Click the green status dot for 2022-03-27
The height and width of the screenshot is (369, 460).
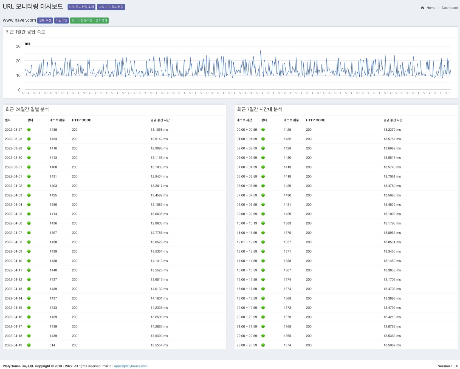click(x=29, y=130)
